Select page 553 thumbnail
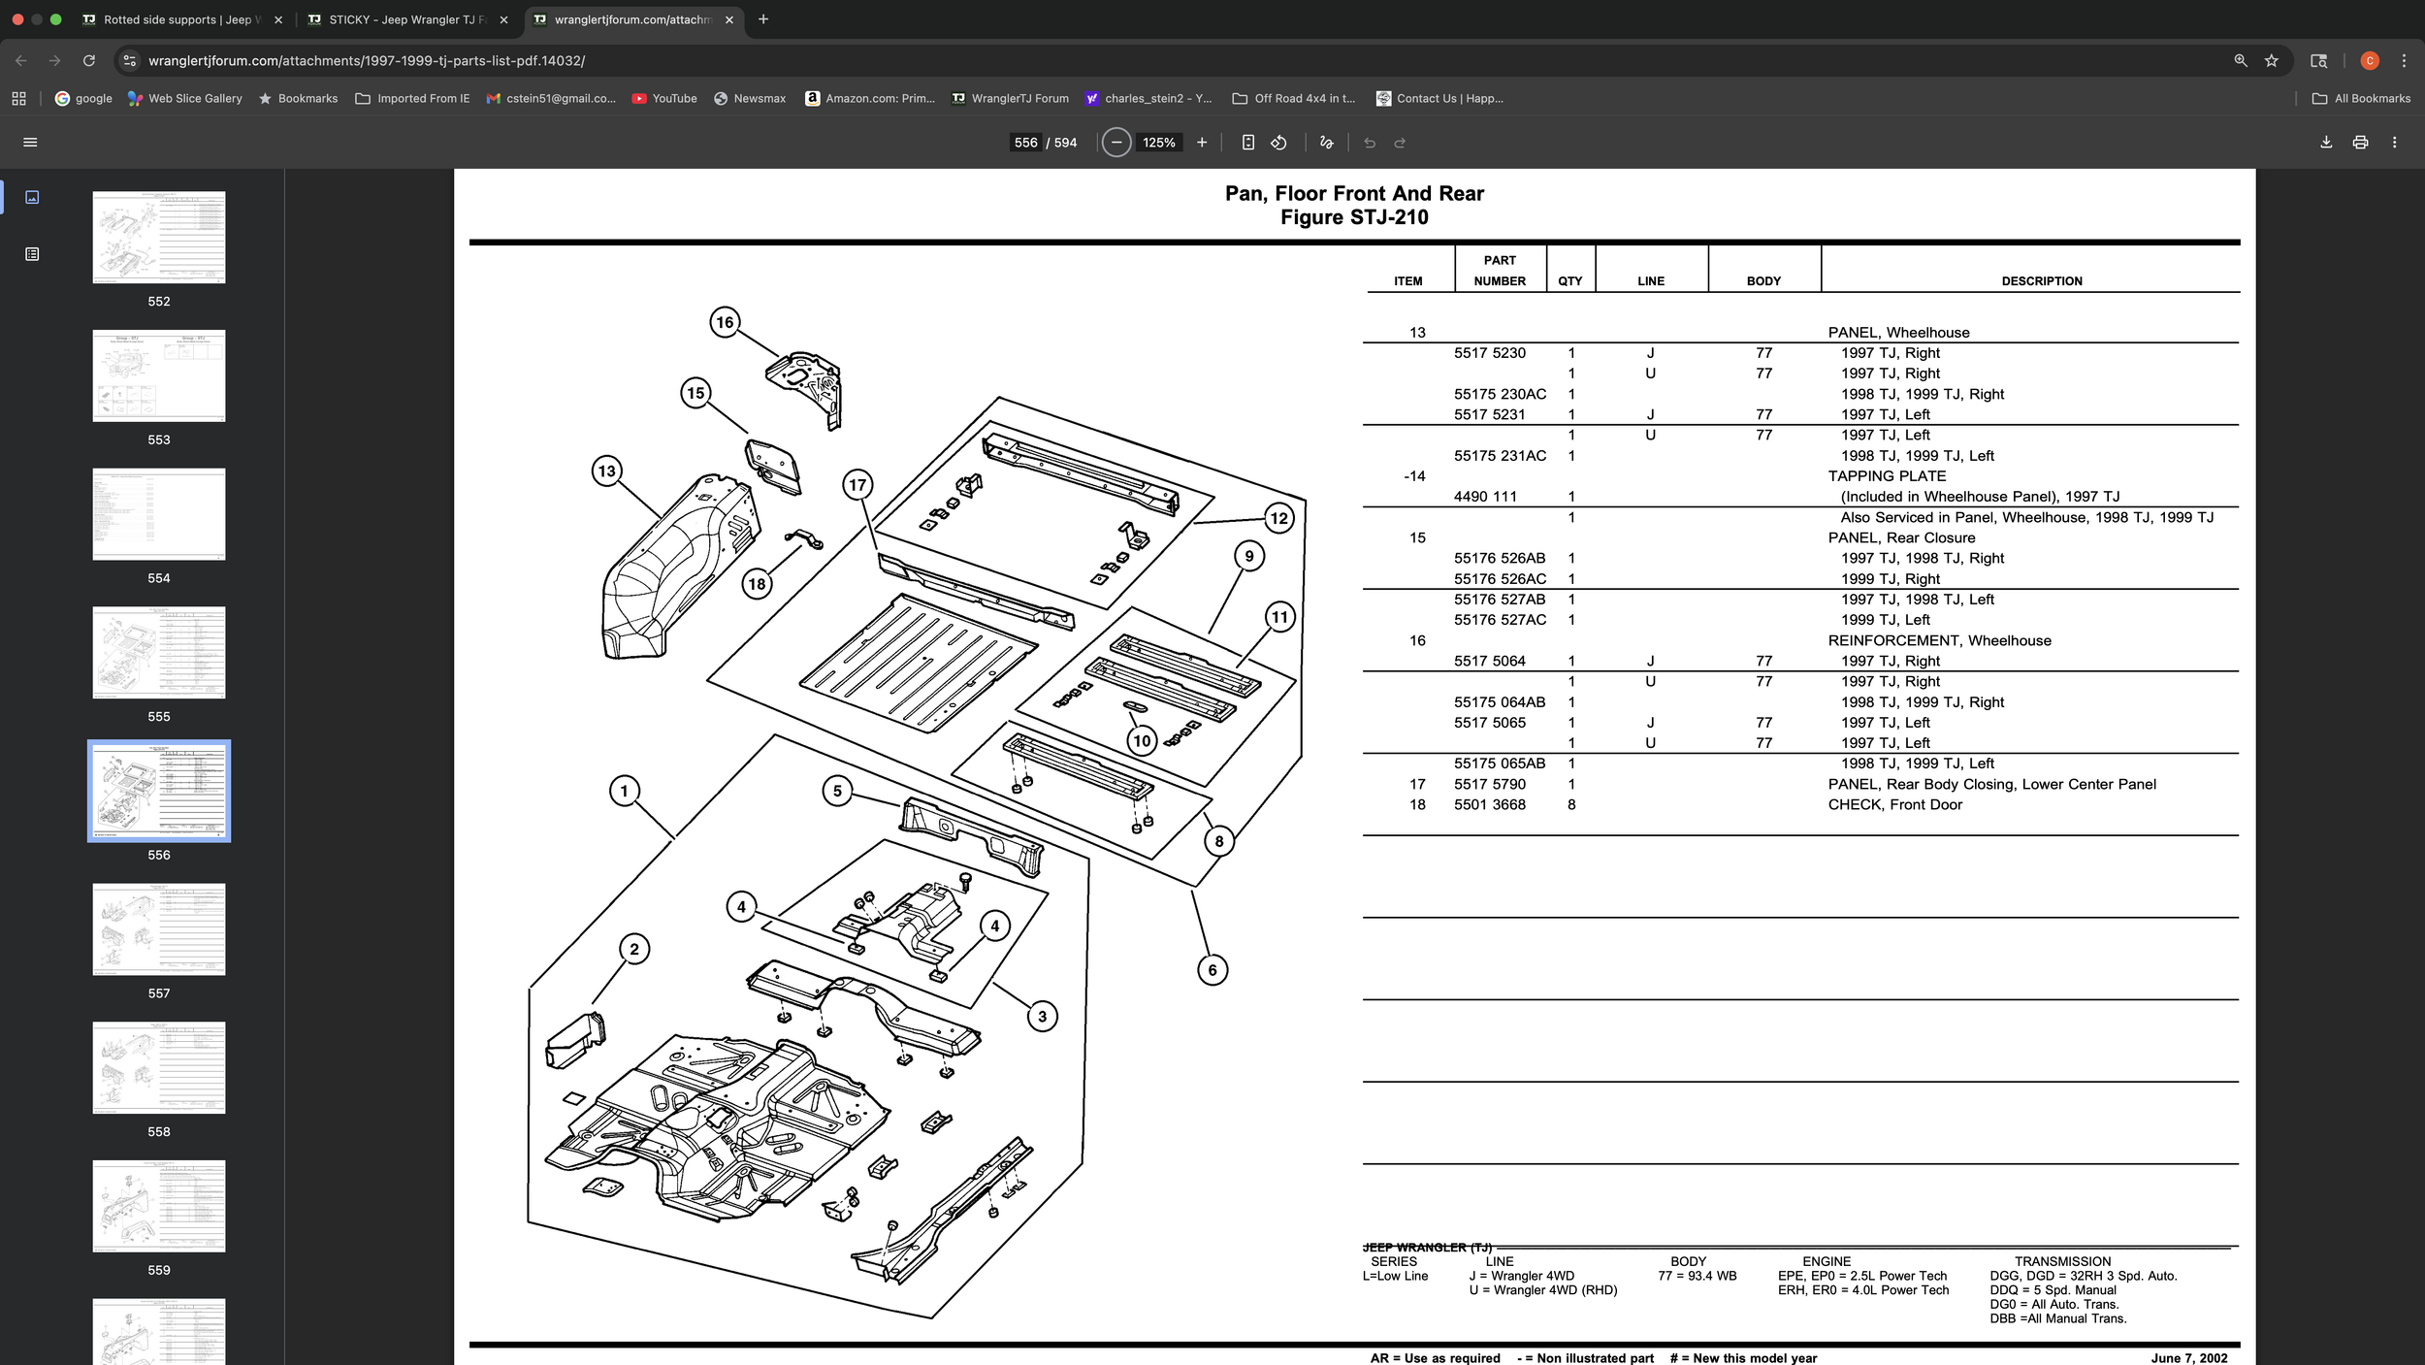 pyautogui.click(x=159, y=375)
